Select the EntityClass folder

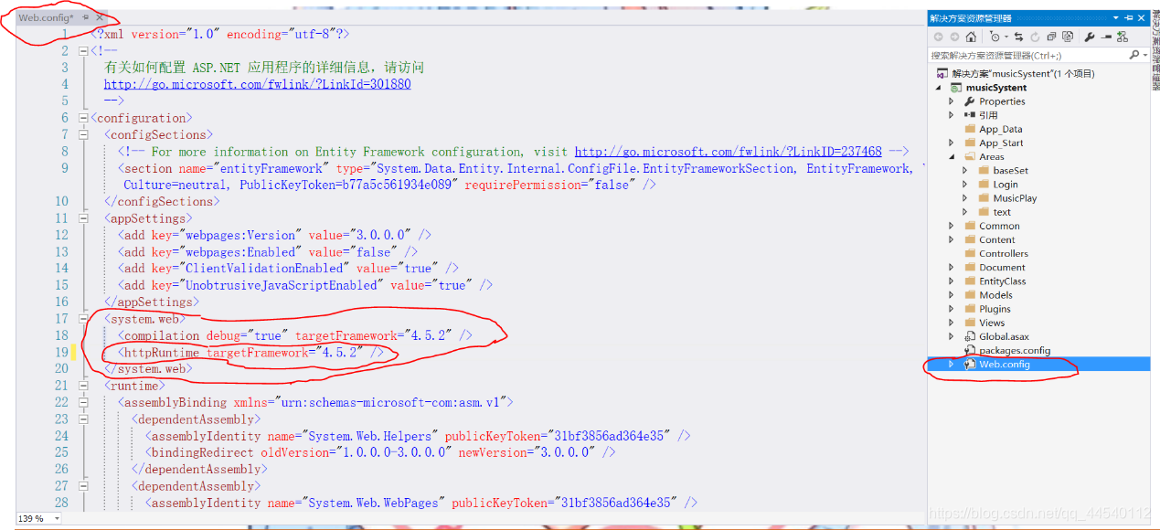1003,281
